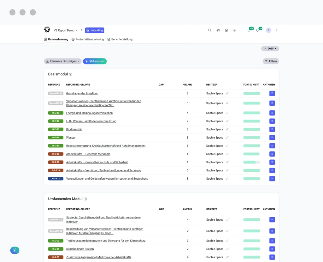
Task: Open Arbeitskräfte – Vergütung, Tarifverhandlungen und Schulung link
Action: click(103, 170)
